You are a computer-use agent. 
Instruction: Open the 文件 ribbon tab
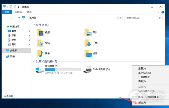pos(7,12)
